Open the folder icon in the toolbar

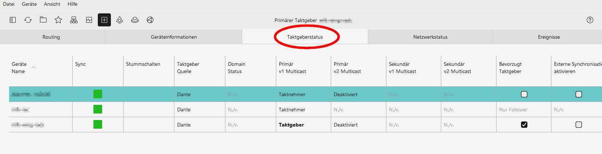click(x=43, y=20)
